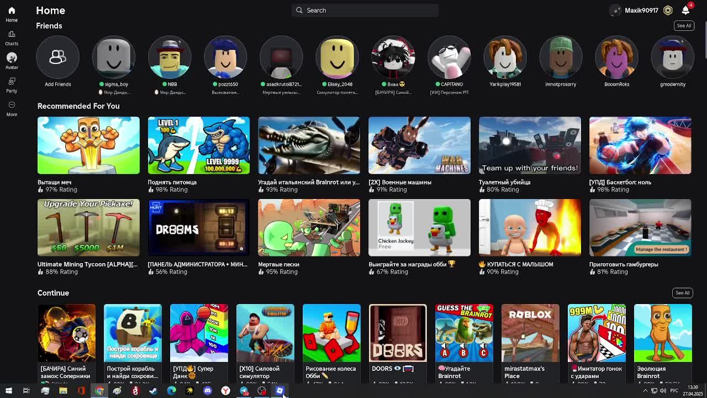Open 'КУПАТЬСЯ С МАЛЫШОМ' game thumbnail
This screenshot has width=707, height=398.
[x=530, y=228]
